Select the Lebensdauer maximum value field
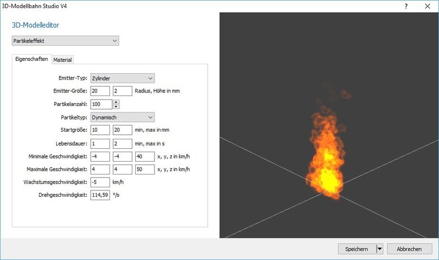The height and width of the screenshot is (260, 439). pyautogui.click(x=122, y=143)
